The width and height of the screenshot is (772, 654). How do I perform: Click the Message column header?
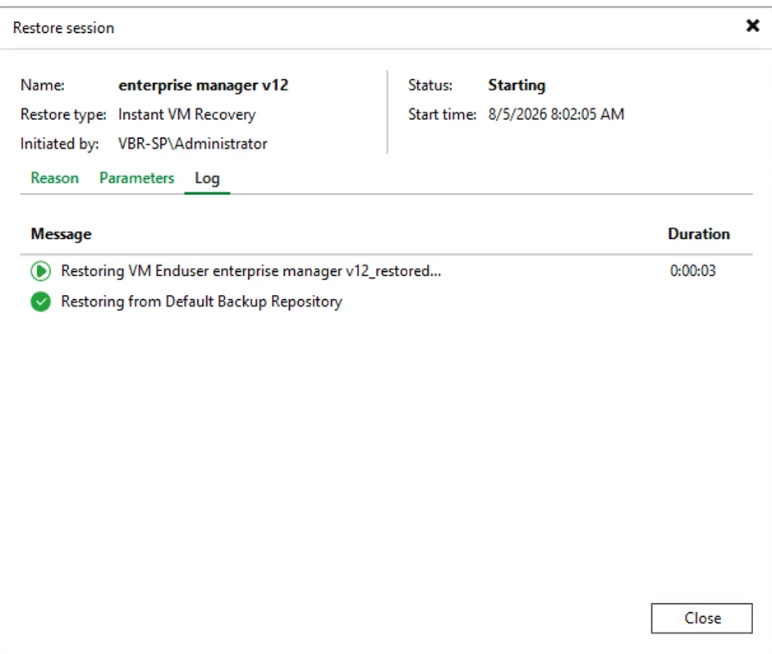61,234
